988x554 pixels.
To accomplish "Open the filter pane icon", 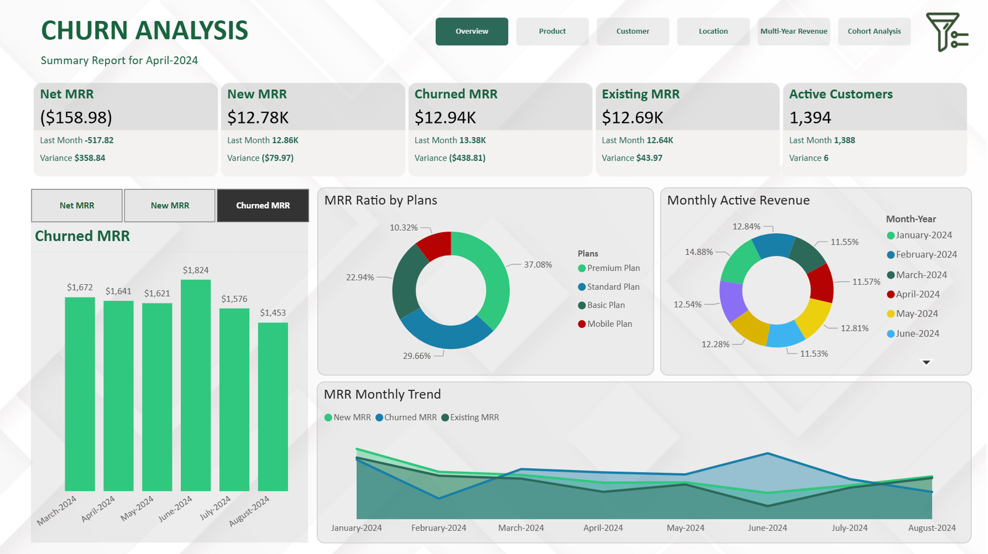I will click(x=946, y=32).
